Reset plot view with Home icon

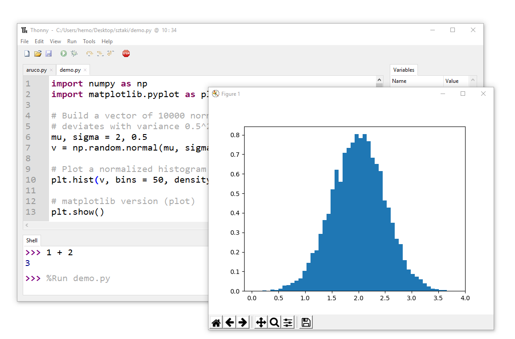click(216, 323)
